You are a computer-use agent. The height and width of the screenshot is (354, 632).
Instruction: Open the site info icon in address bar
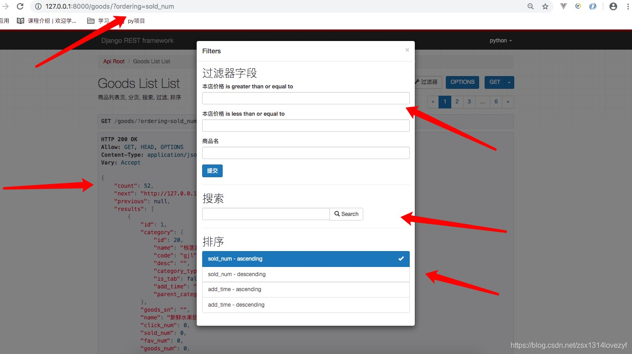[x=38, y=6]
